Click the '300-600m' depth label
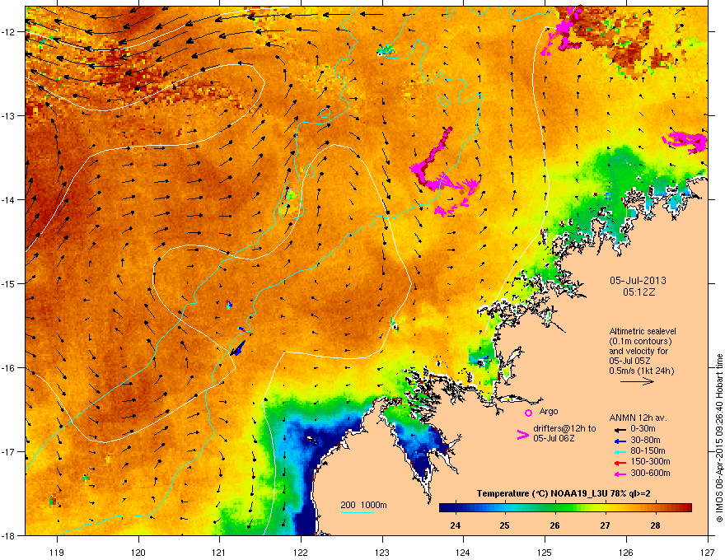The image size is (725, 560). point(650,474)
